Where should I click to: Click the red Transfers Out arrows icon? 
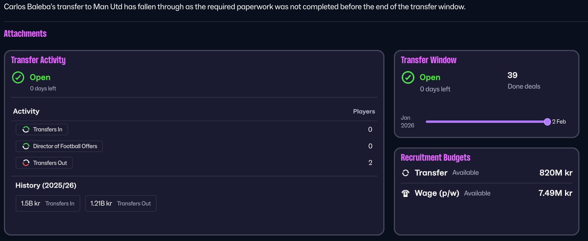(x=26, y=163)
